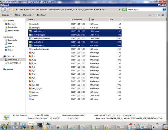Sort by the Type column header
Viewport: 168px width, 130px height.
(x=99, y=19)
